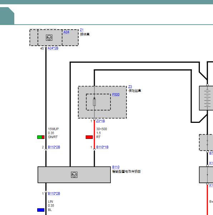Click the control unit symbol inside B110
Image resolution: width=213 pixels, height=215 pixels.
click(x=74, y=175)
